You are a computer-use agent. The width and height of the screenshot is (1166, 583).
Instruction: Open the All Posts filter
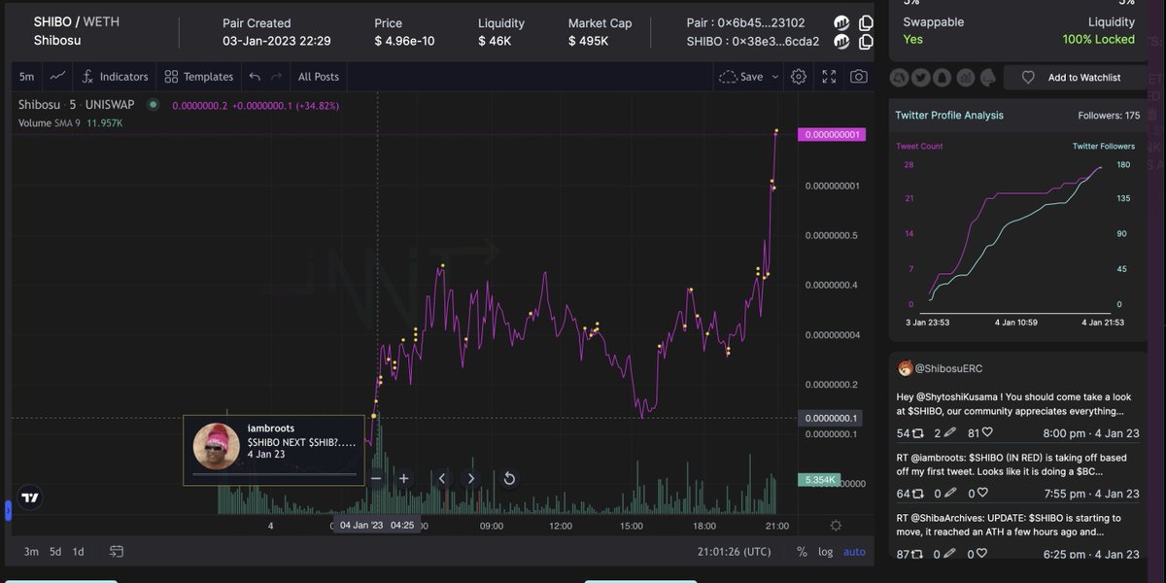pyautogui.click(x=319, y=77)
